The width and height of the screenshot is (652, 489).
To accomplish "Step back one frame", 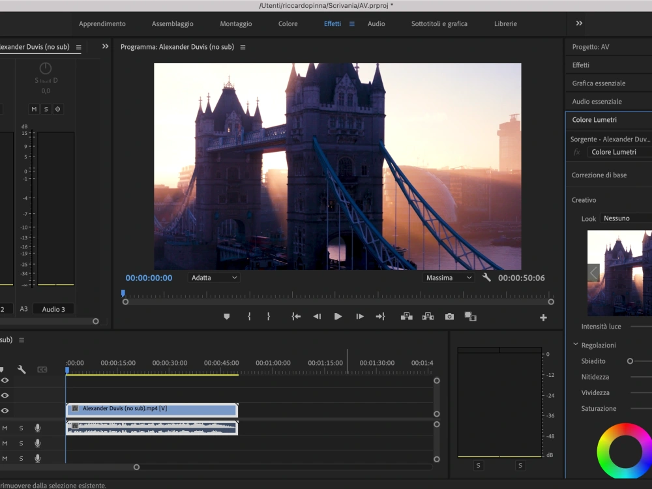I will 317,317.
